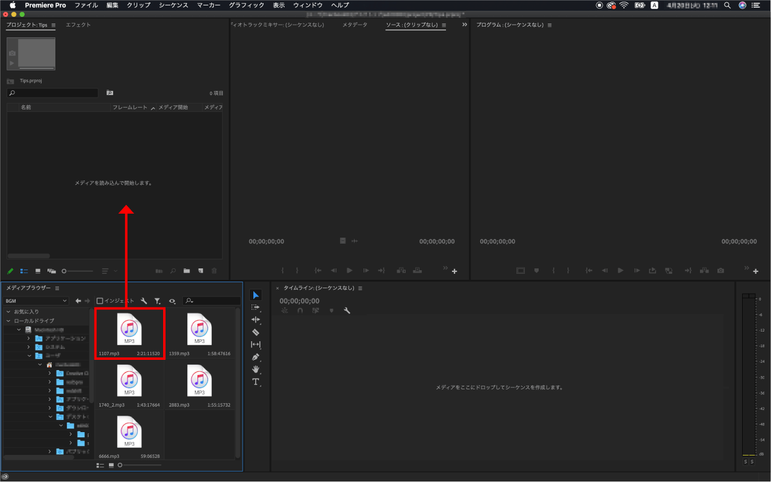Open the BGM folder dropdown
The height and width of the screenshot is (482, 771).
tap(37, 301)
